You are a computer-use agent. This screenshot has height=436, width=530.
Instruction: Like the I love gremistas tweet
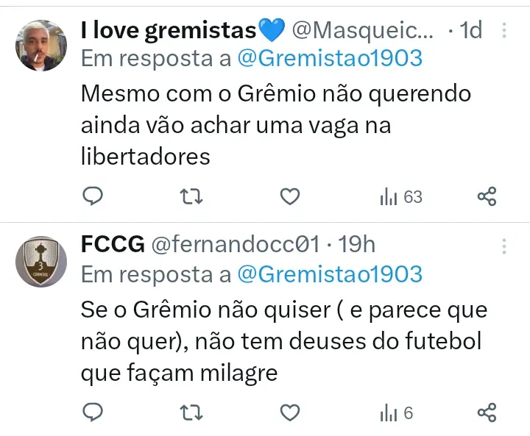click(x=291, y=196)
